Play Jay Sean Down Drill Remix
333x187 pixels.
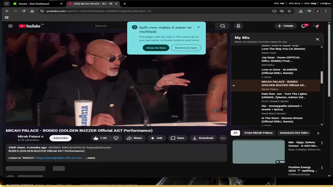tap(276, 61)
